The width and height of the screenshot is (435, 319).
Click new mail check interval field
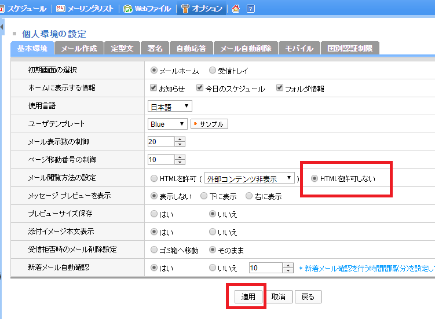coord(266,268)
